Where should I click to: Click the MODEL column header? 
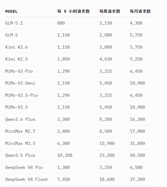(x=11, y=12)
